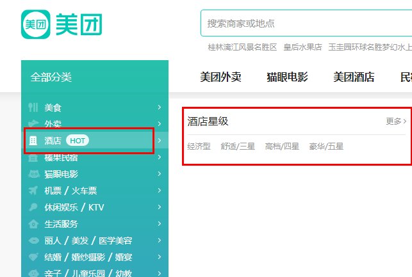
Task: Select 婚宴 in the category menu
Action: [x=124, y=257]
